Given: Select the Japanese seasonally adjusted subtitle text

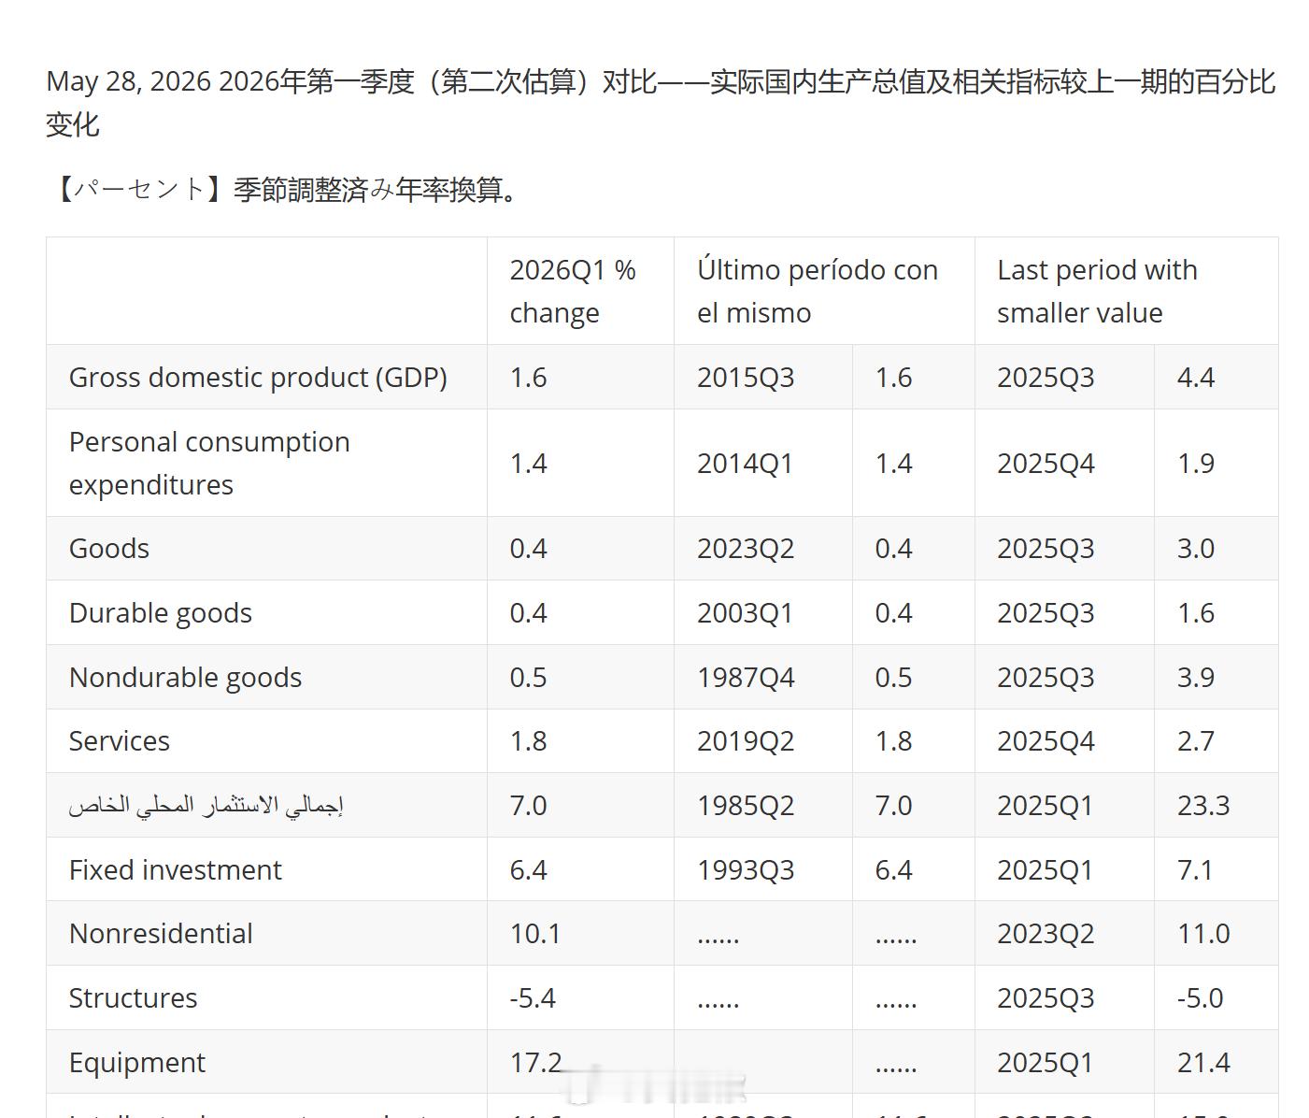Looking at the screenshot, I should [285, 190].
